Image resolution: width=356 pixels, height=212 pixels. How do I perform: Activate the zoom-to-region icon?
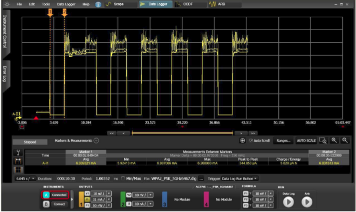(323, 140)
